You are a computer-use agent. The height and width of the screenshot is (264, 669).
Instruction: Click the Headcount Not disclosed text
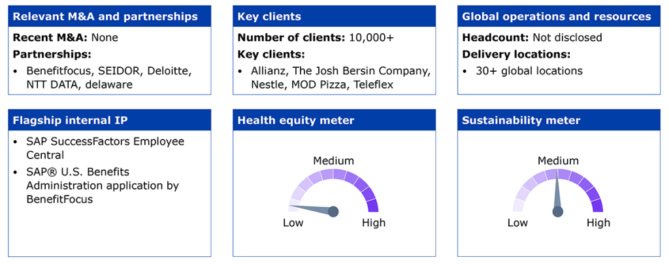click(532, 37)
